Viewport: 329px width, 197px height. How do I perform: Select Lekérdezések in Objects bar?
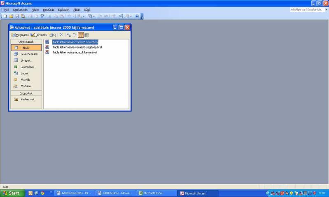[x=26, y=54]
